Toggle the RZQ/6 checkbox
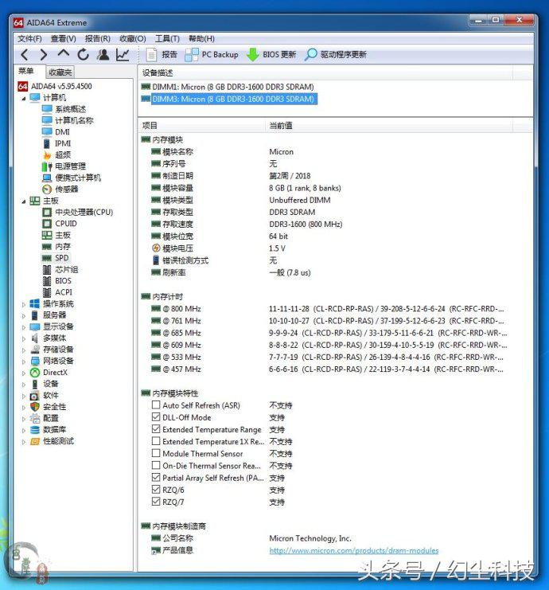The height and width of the screenshot is (590, 549). click(x=156, y=490)
